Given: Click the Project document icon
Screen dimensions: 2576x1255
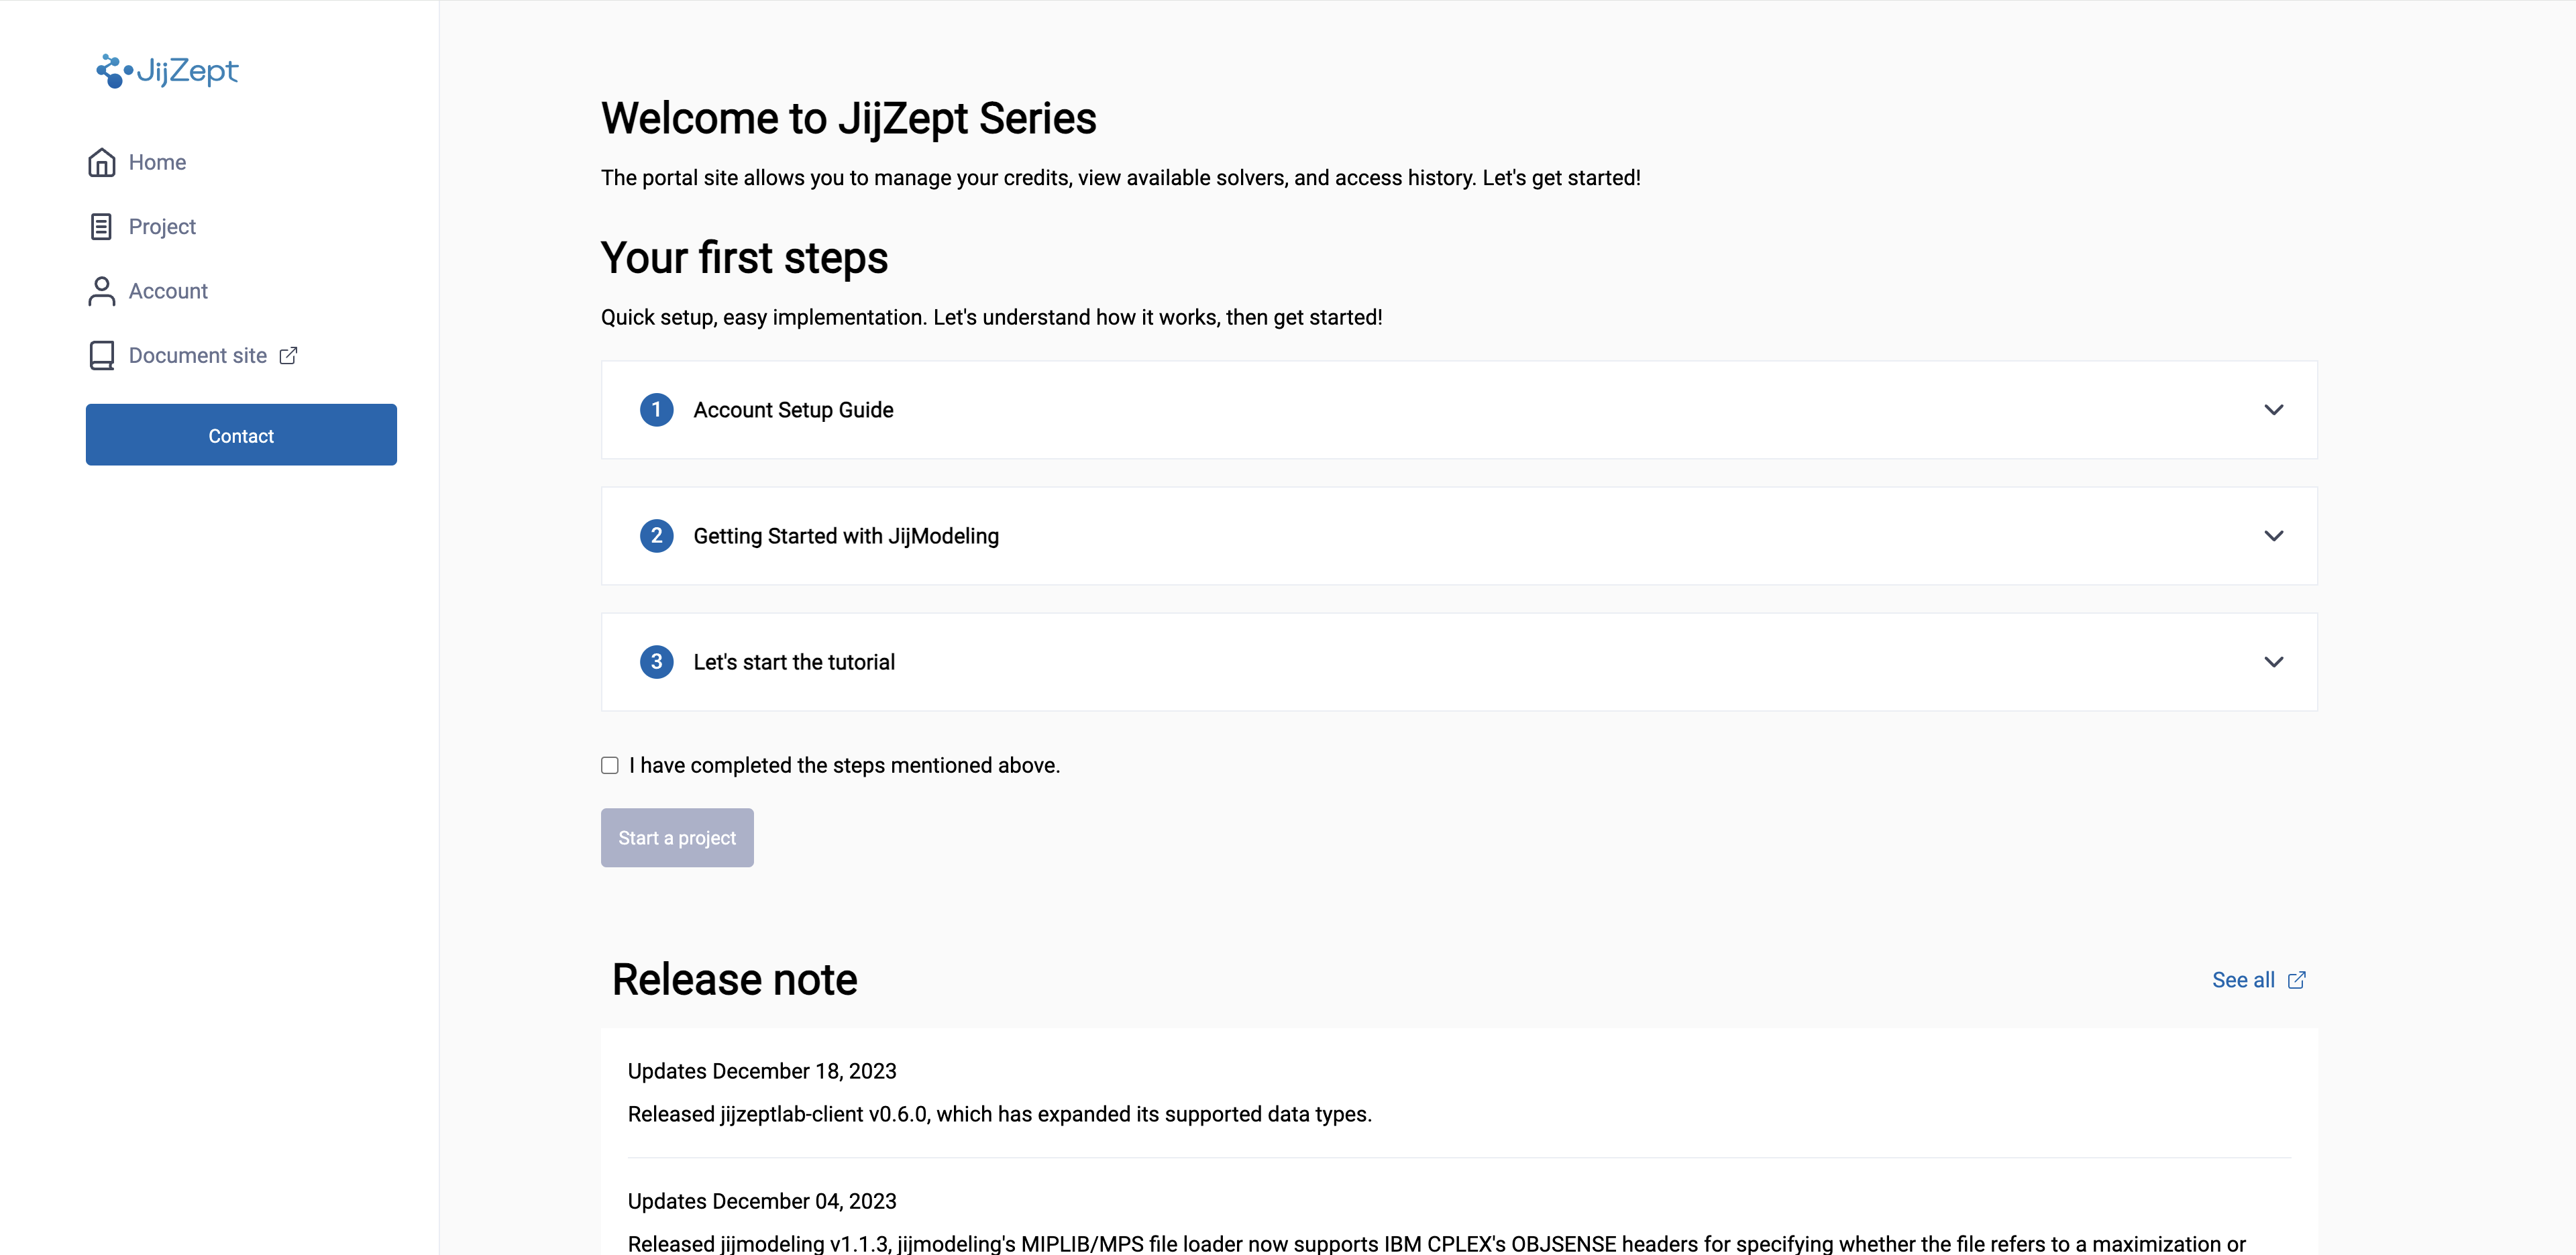Looking at the screenshot, I should tap(101, 227).
